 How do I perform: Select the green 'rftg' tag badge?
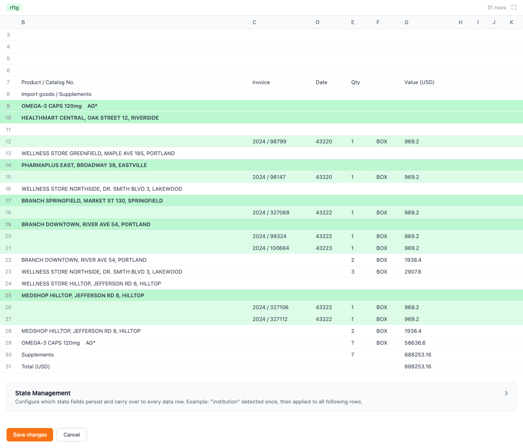(14, 7)
